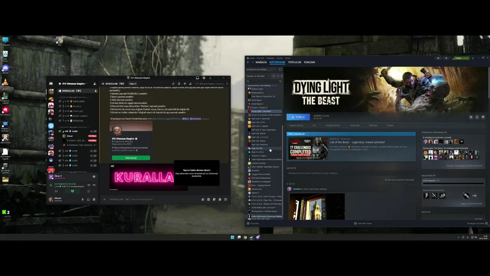Image resolution: width=490 pixels, height=276 pixels.
Task: Select Borderlands 2 in Steam library
Action: click(257, 93)
